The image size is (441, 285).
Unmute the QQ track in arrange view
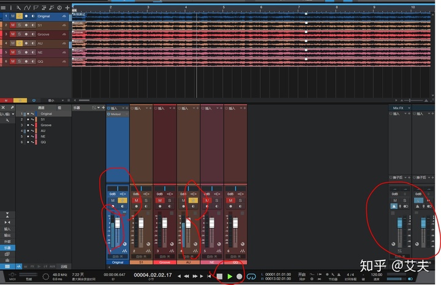tap(13, 61)
